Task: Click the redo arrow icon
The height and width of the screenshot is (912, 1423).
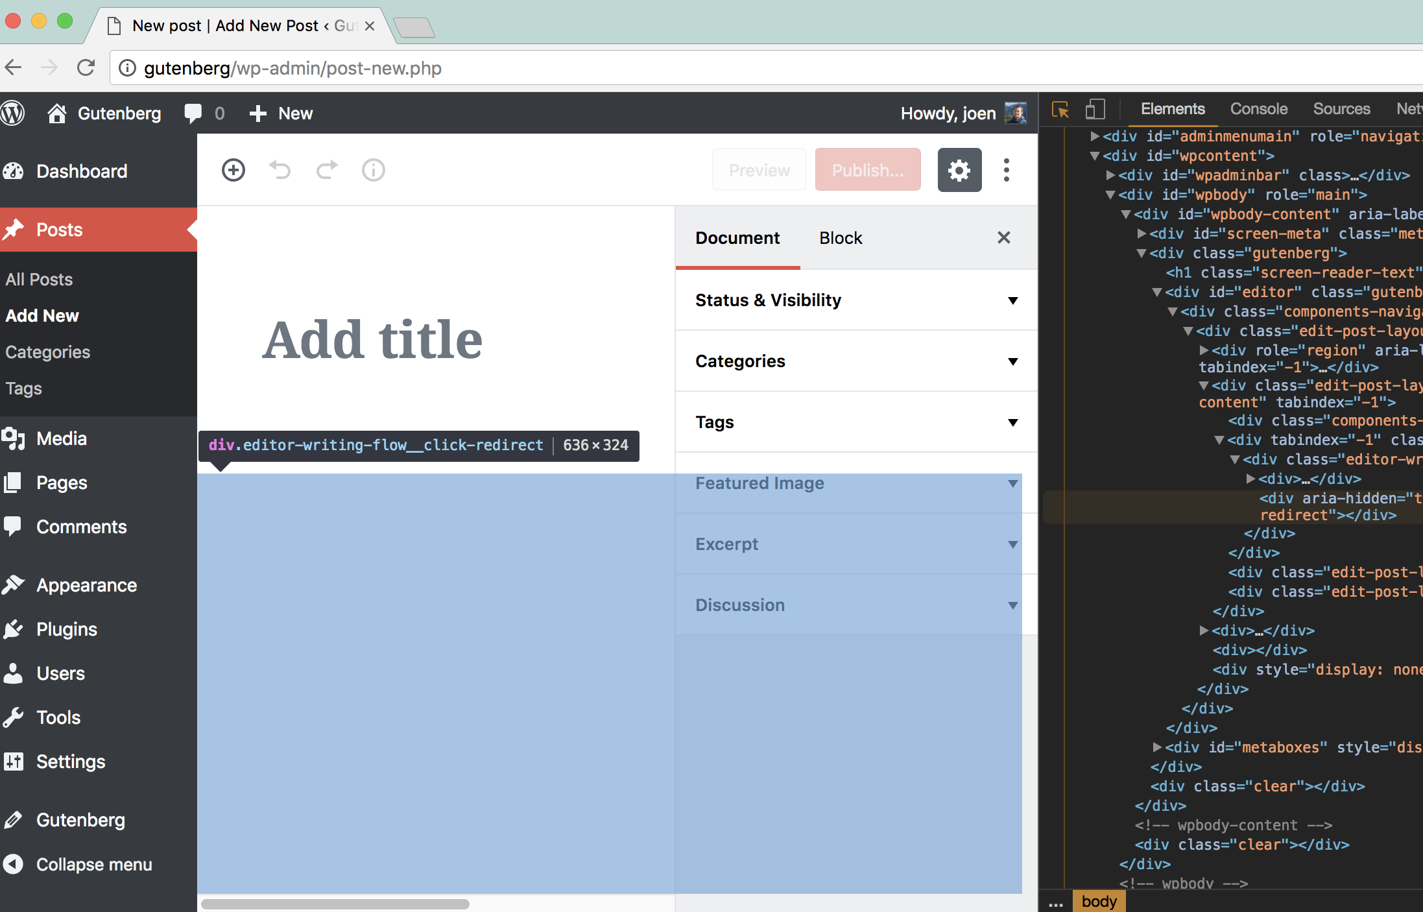Action: click(x=327, y=170)
